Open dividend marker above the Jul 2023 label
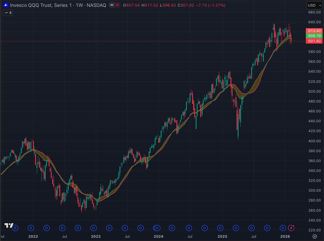 click(x=125, y=228)
